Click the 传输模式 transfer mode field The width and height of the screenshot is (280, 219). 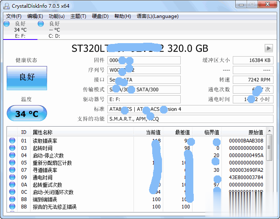pos(144,90)
